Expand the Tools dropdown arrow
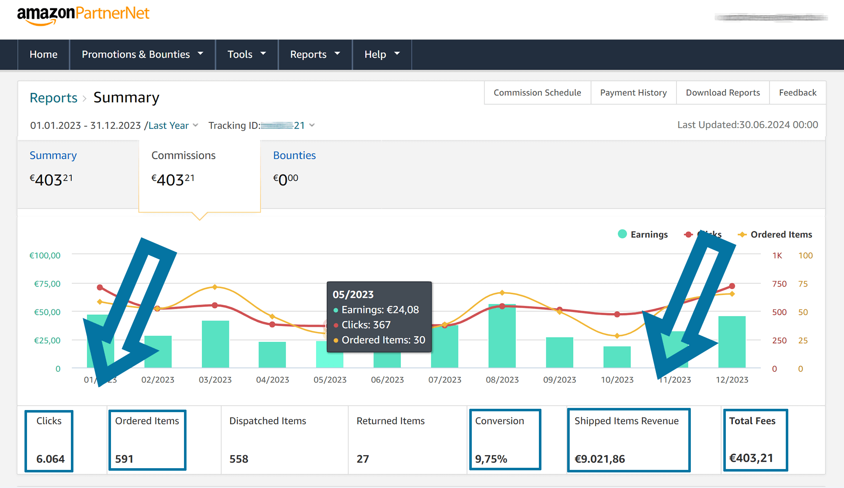 pyautogui.click(x=263, y=54)
